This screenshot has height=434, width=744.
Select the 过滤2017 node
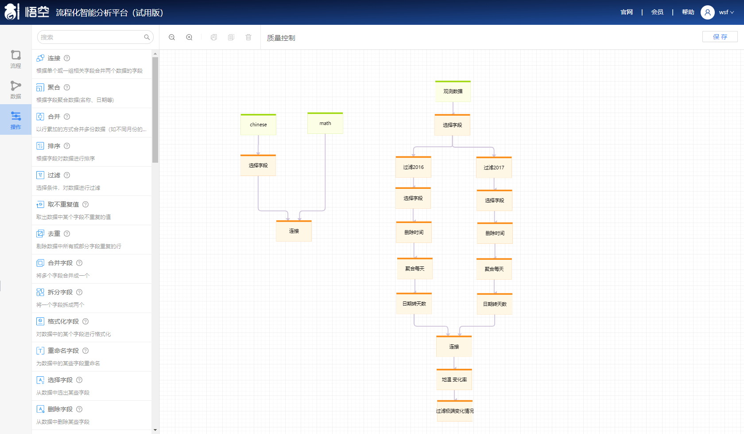click(x=494, y=168)
